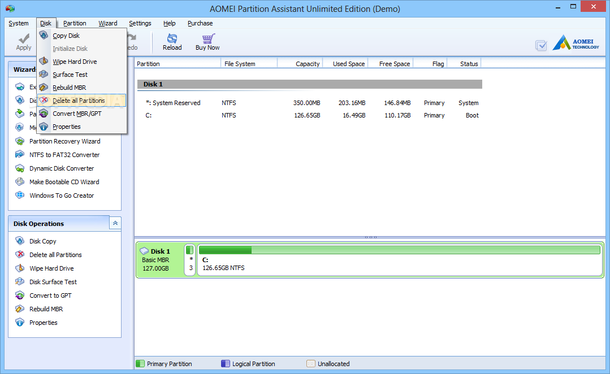
Task: Click the Partition Recovery Wizard icon
Action: (x=20, y=141)
